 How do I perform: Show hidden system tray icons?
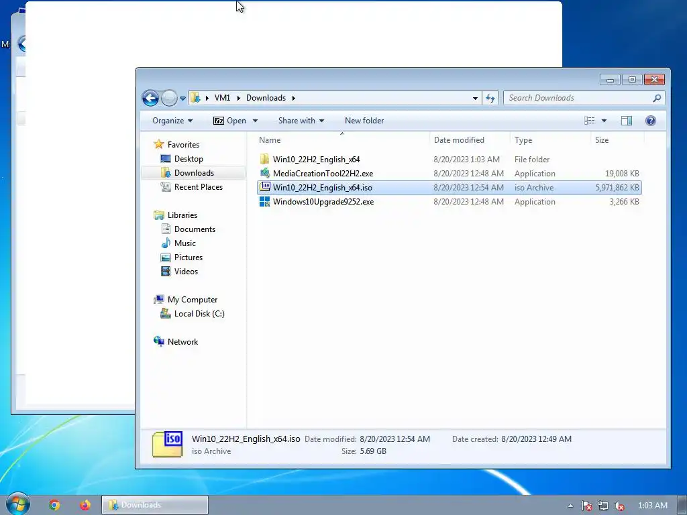click(570, 506)
